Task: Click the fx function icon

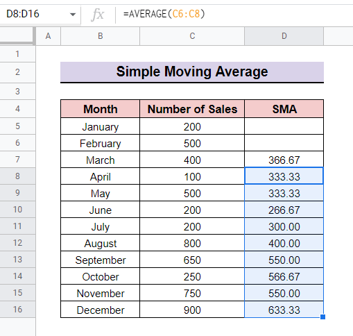Action: 98,15
